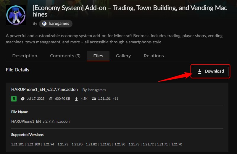This screenshot has height=154, width=237.
Task: Click the file size stack icon
Action: pos(51,99)
